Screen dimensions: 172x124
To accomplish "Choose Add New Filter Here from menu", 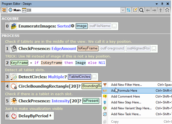I will point(126,85).
